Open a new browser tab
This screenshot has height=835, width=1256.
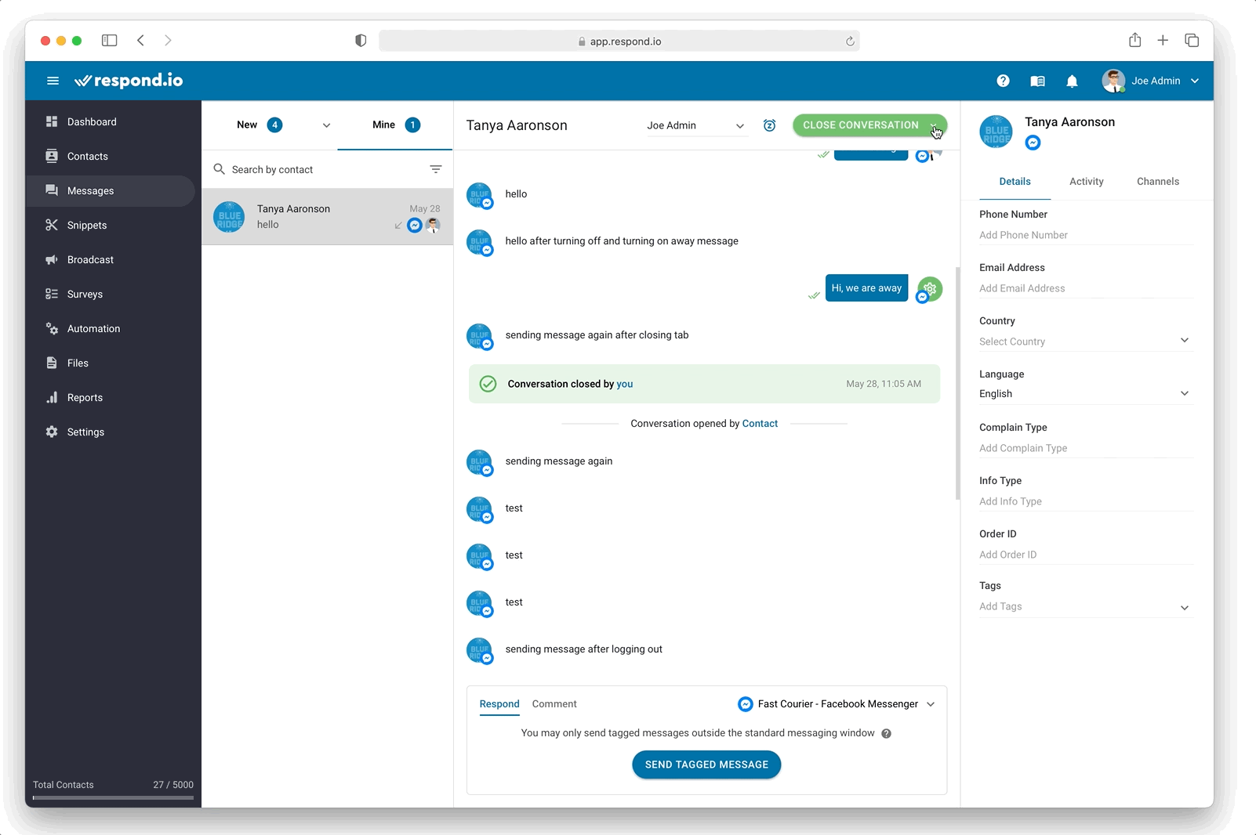[1163, 40]
